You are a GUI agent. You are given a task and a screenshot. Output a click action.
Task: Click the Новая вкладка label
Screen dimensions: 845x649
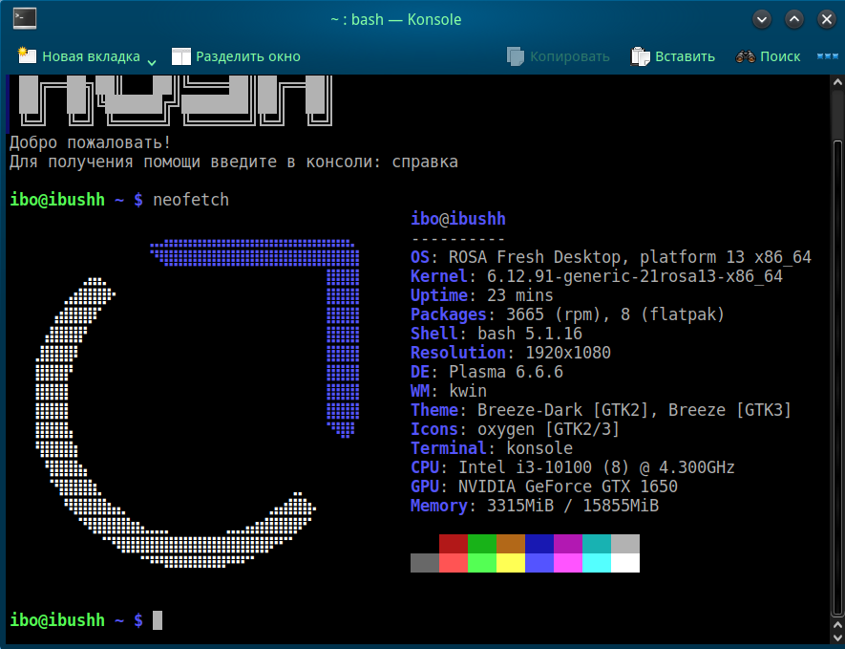tap(91, 56)
